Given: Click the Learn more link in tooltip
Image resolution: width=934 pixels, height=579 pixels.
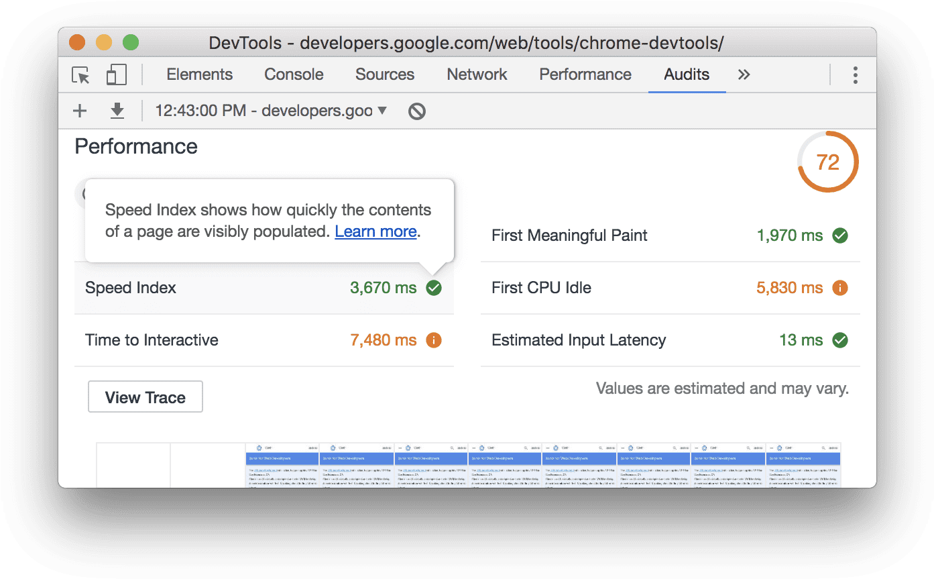Looking at the screenshot, I should pos(375,231).
